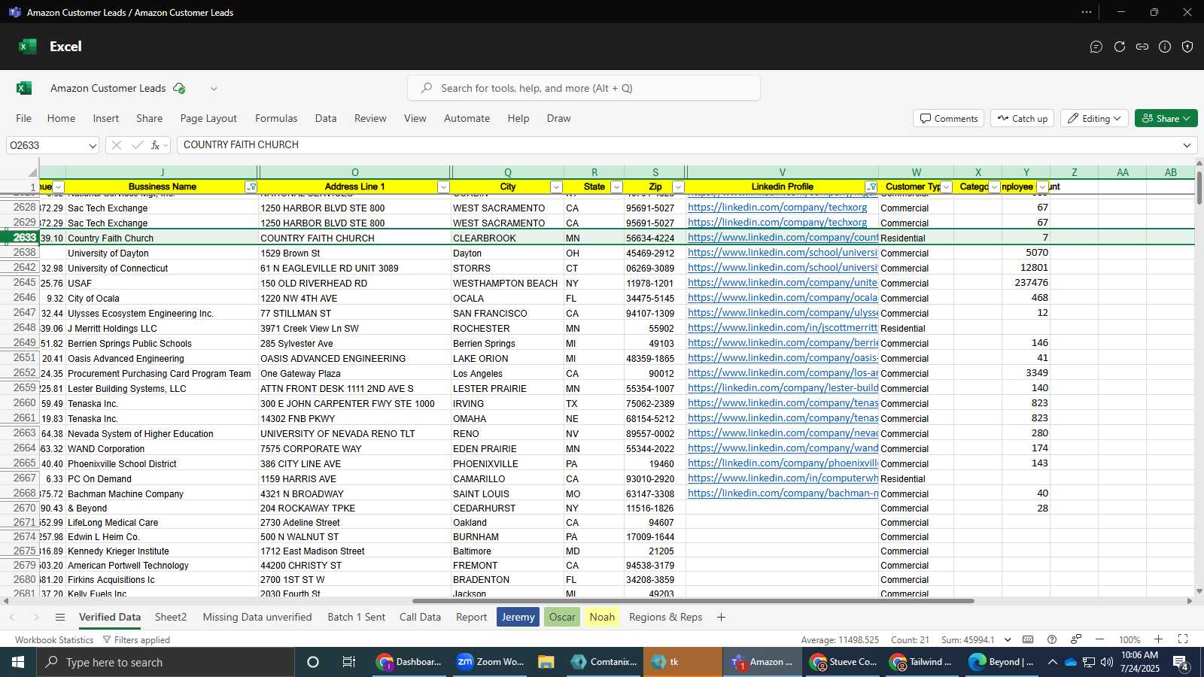Open the Editing mode dropdown
The width and height of the screenshot is (1204, 677).
[x=1094, y=118]
